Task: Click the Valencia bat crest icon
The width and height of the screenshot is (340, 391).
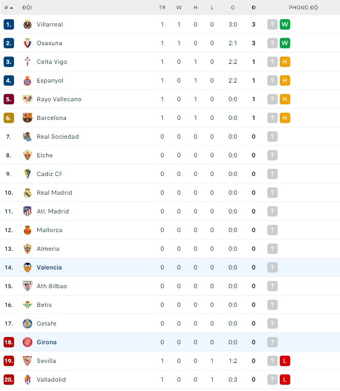Action: coord(28,267)
